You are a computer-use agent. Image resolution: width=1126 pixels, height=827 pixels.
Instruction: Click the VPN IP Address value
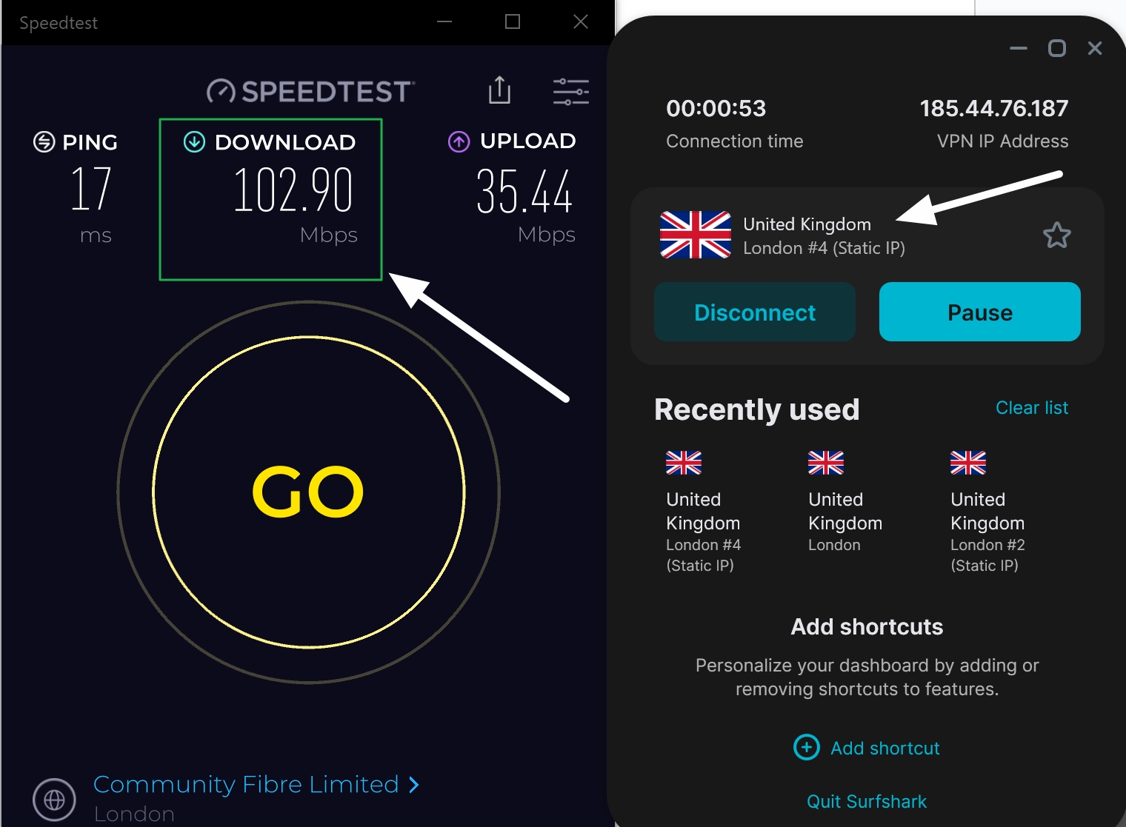[x=993, y=108]
